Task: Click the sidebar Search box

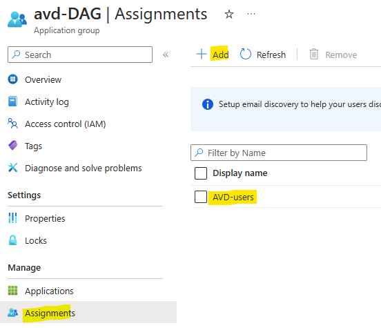Action: point(80,55)
